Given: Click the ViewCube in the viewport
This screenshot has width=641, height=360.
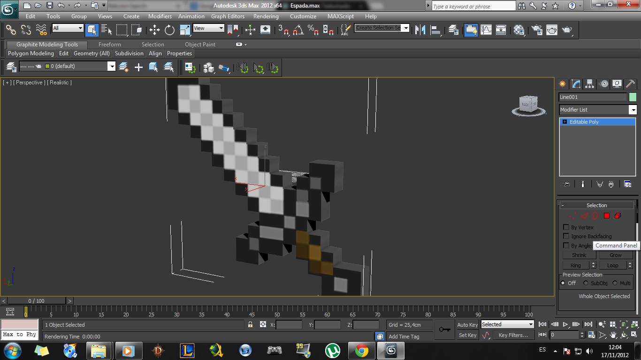Looking at the screenshot, I should point(528,105).
